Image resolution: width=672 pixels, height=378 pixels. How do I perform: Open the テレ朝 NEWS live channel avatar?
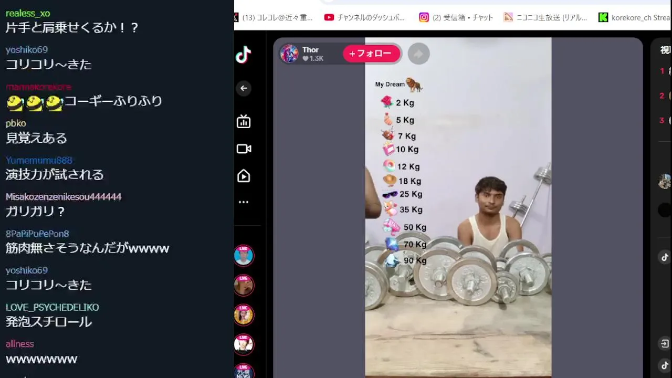pyautogui.click(x=244, y=371)
